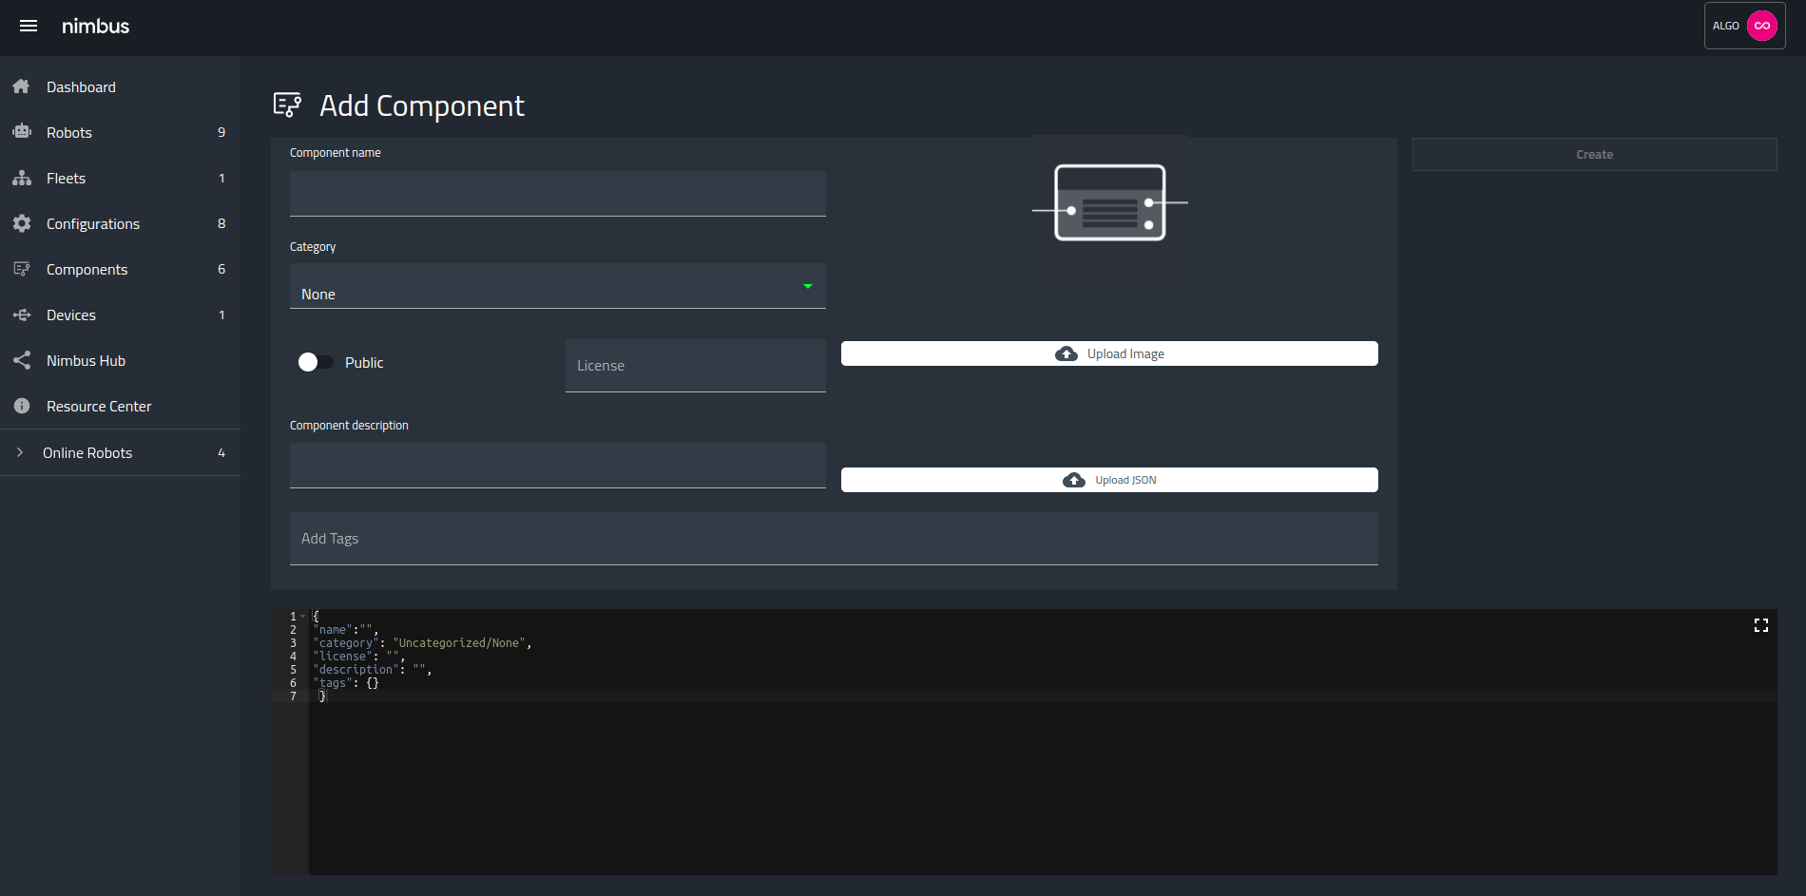Click the Nimbus Hub share icon
Screen dimensions: 1806x896
click(x=21, y=360)
